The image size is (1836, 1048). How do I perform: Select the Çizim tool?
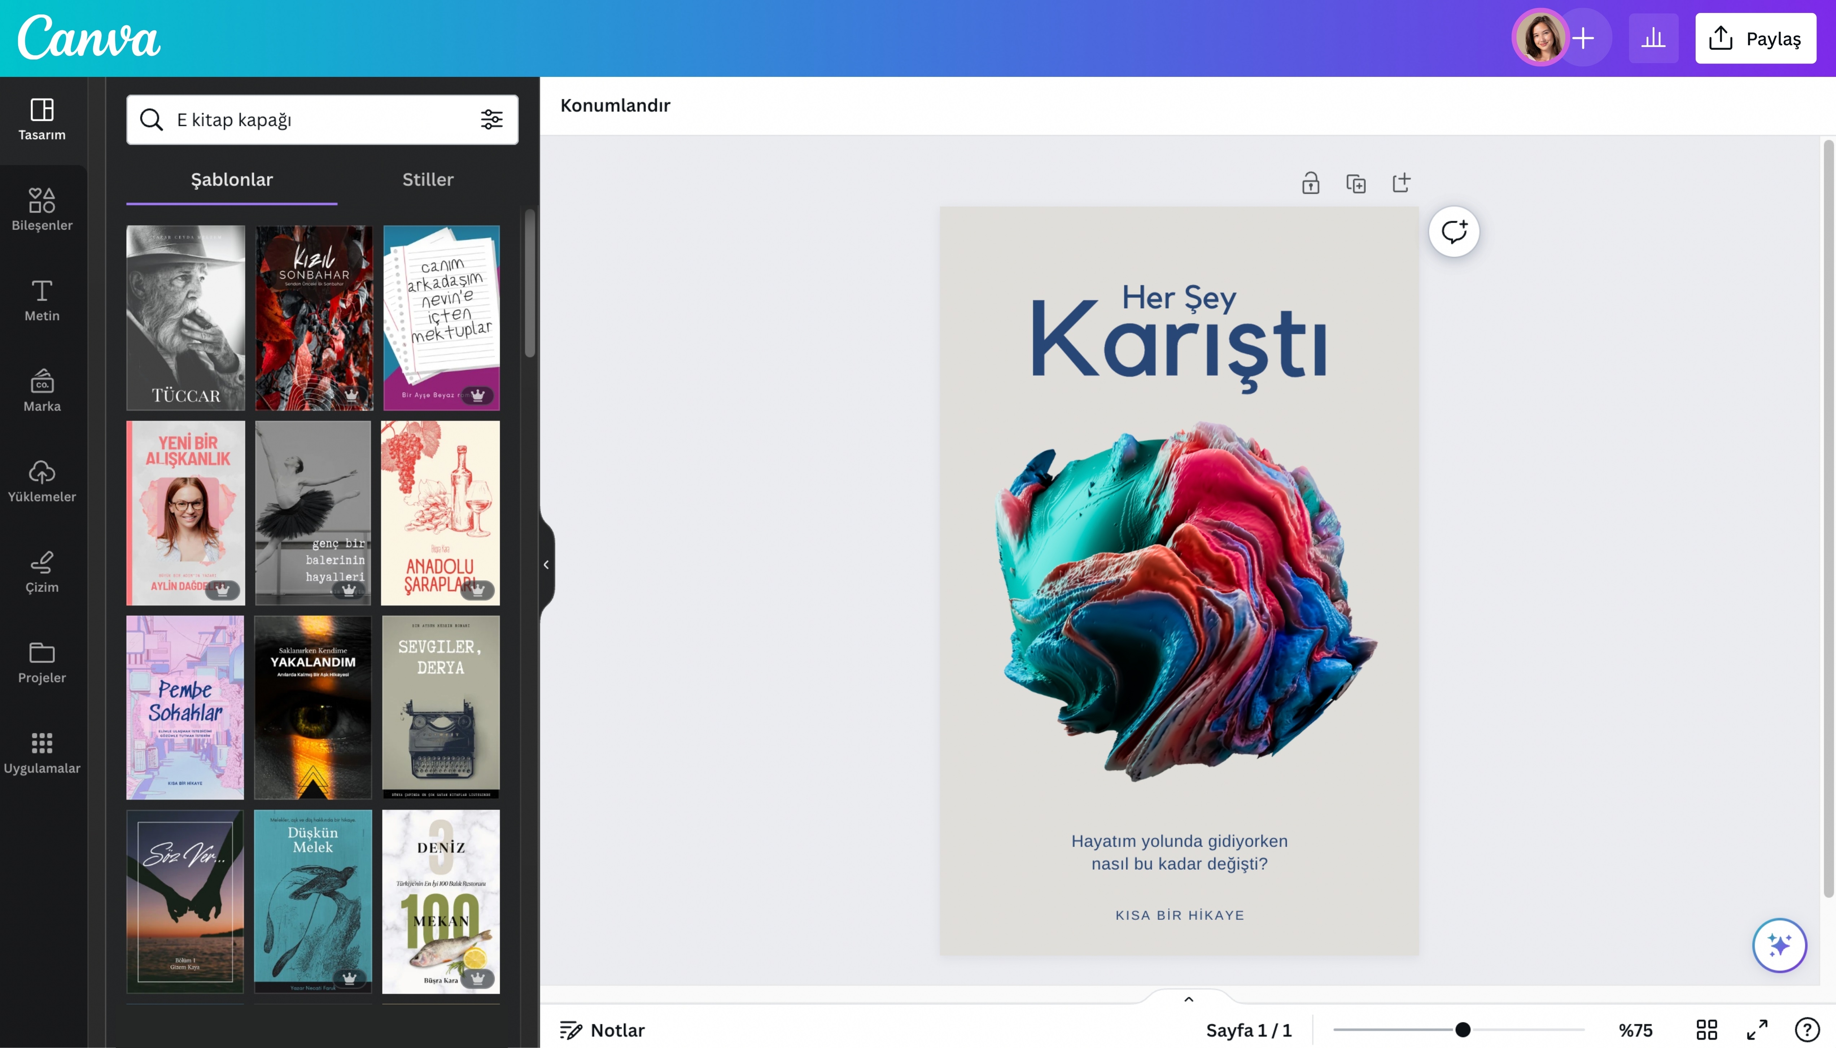click(x=43, y=570)
